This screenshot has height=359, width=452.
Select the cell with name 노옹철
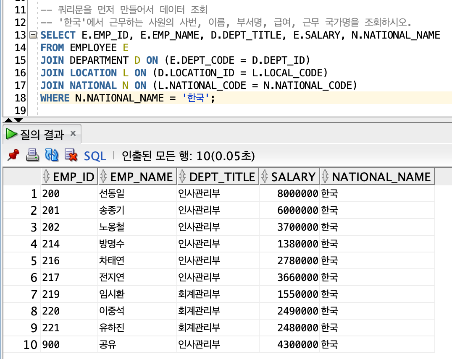coord(137,227)
